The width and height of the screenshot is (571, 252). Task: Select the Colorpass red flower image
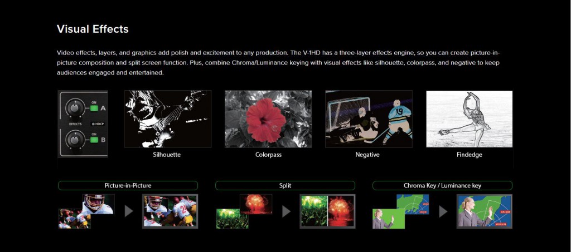pyautogui.click(x=268, y=118)
